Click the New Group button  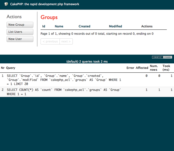20,25
